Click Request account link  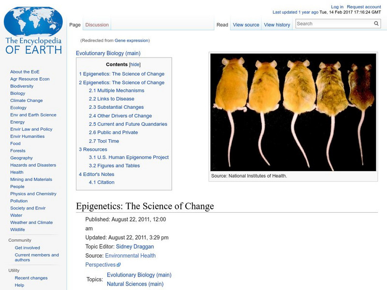click(x=364, y=7)
